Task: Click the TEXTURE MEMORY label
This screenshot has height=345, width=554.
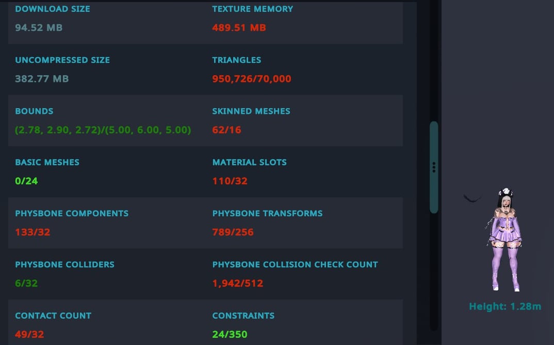Action: (253, 9)
